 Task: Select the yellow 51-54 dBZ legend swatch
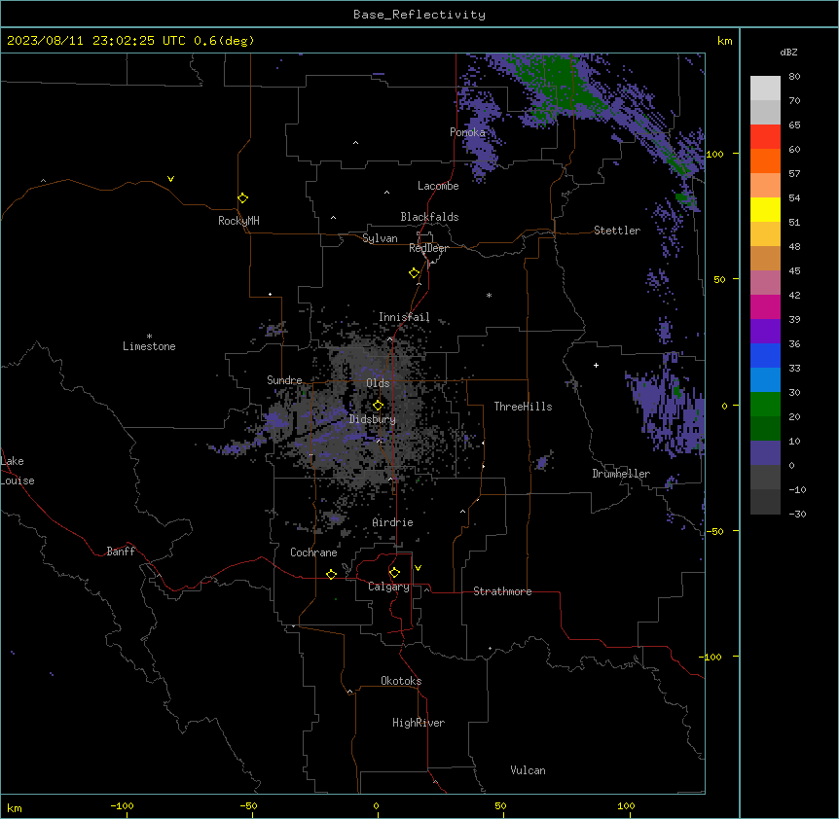coord(765,209)
